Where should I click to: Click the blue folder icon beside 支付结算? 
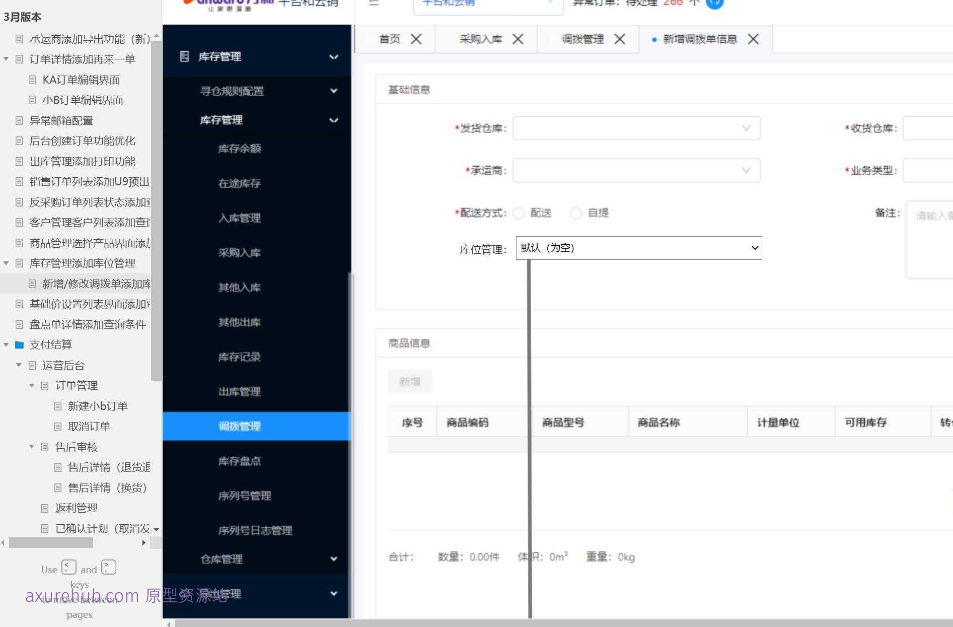[x=19, y=344]
